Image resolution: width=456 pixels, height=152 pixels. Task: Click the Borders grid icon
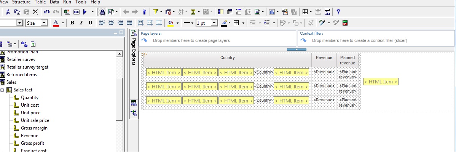coord(236,23)
